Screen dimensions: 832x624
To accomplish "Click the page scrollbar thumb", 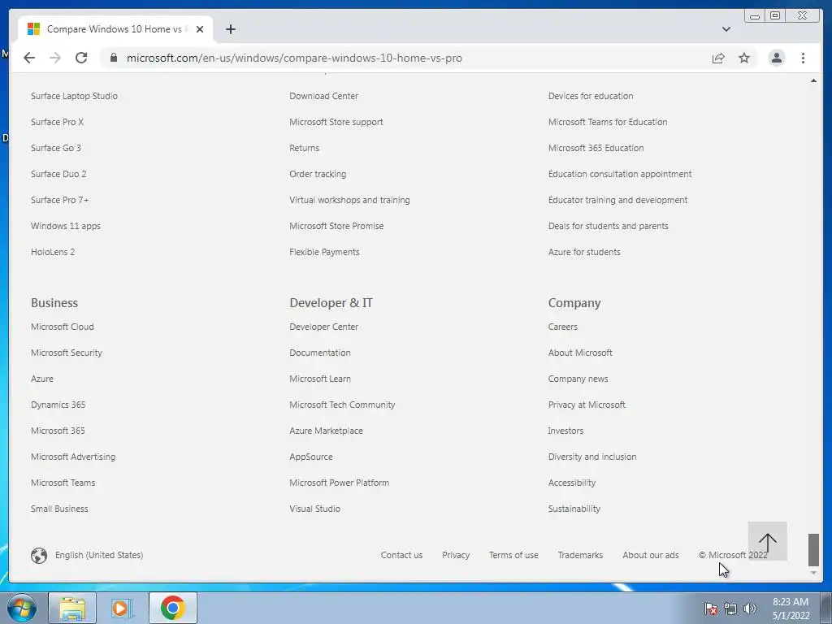I will tap(813, 550).
